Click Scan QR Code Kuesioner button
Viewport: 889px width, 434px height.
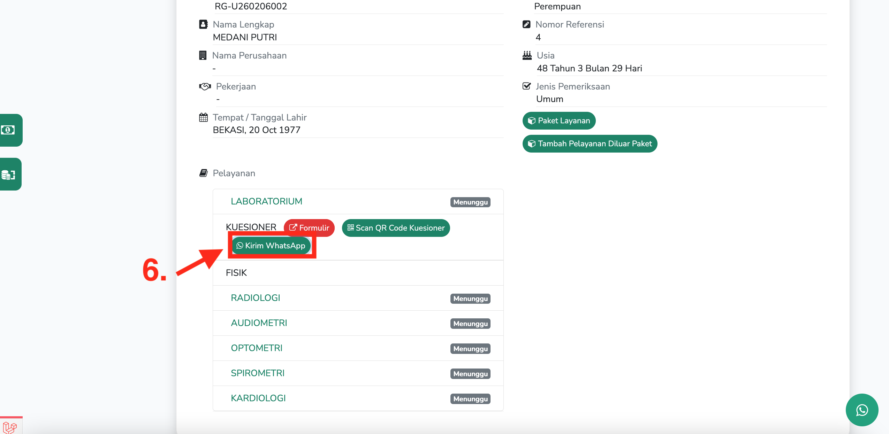pyautogui.click(x=396, y=228)
